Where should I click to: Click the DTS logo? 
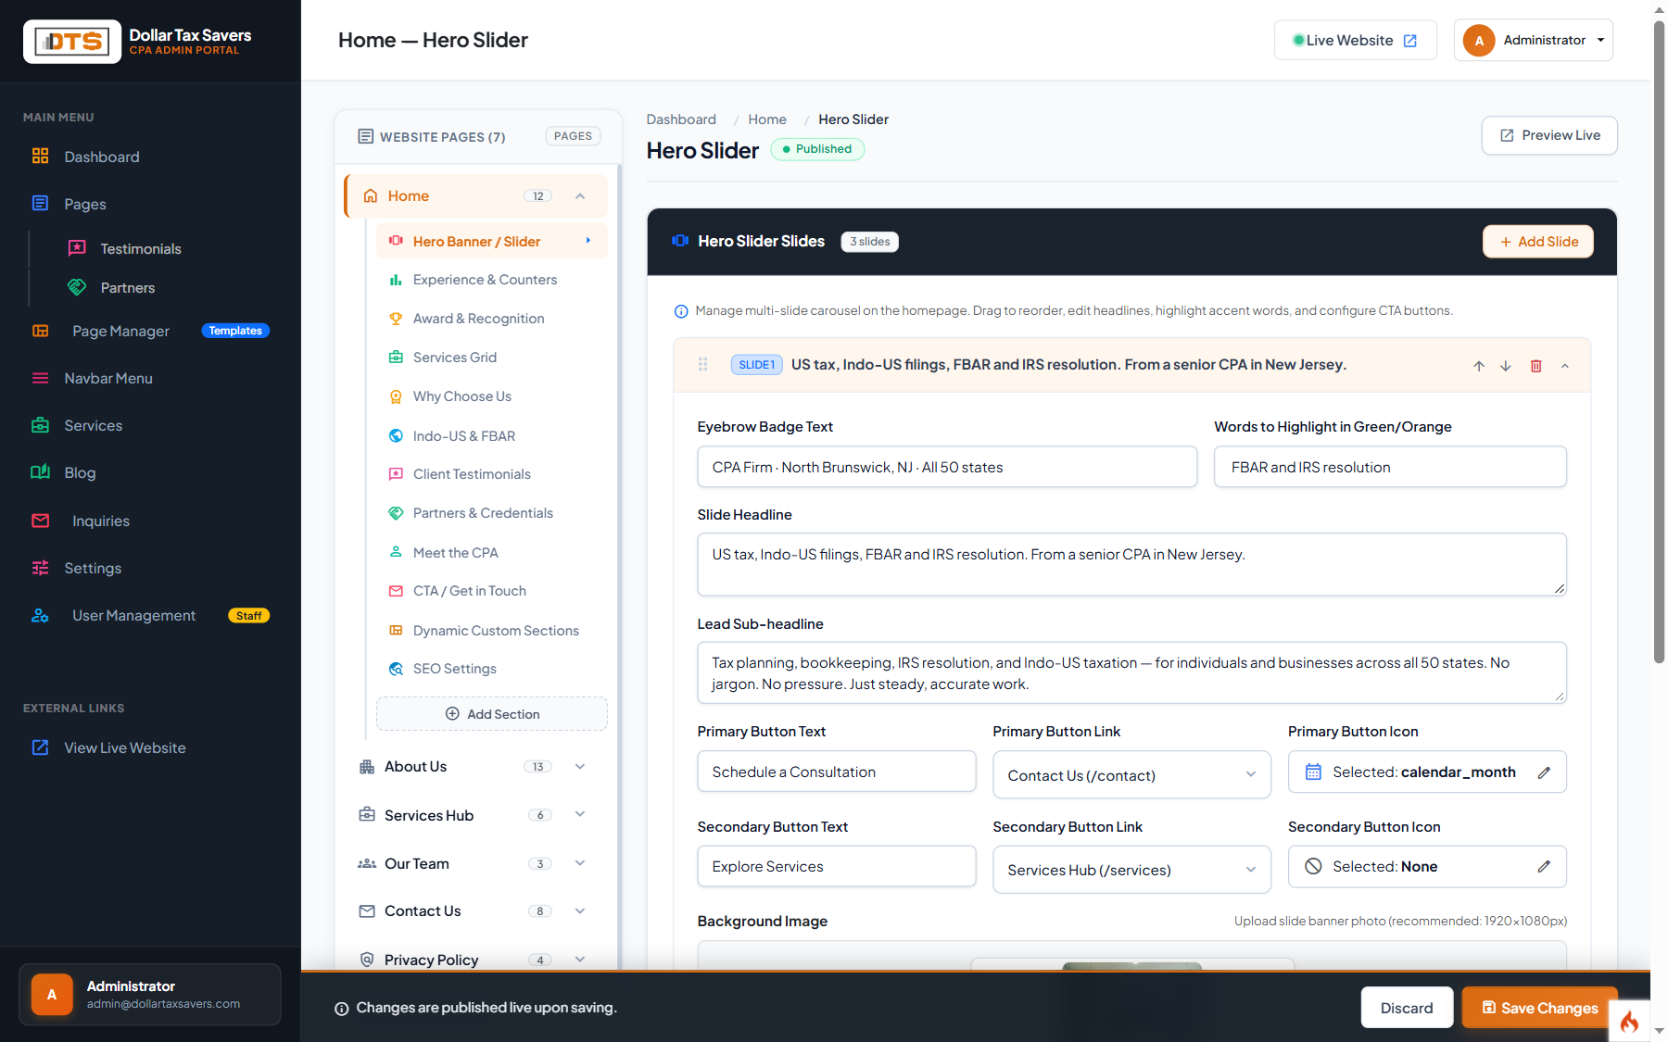tap(72, 42)
